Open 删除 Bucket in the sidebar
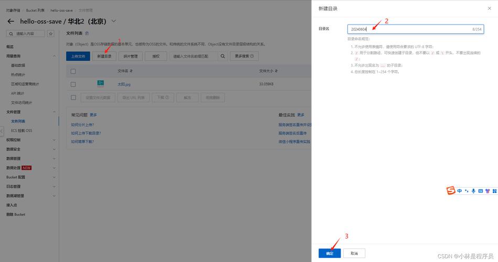 tap(16, 215)
